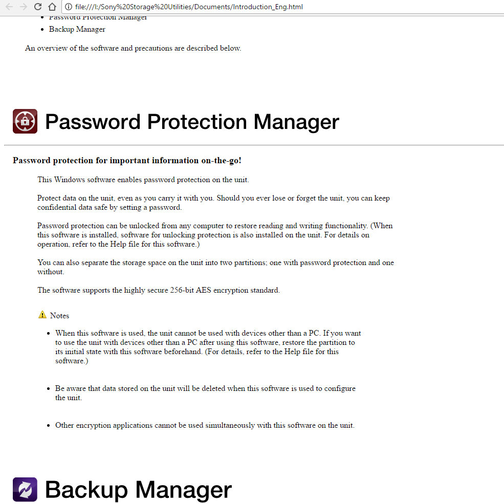Click the other encryption applications note
This screenshot has height=504, width=504.
coord(205,425)
